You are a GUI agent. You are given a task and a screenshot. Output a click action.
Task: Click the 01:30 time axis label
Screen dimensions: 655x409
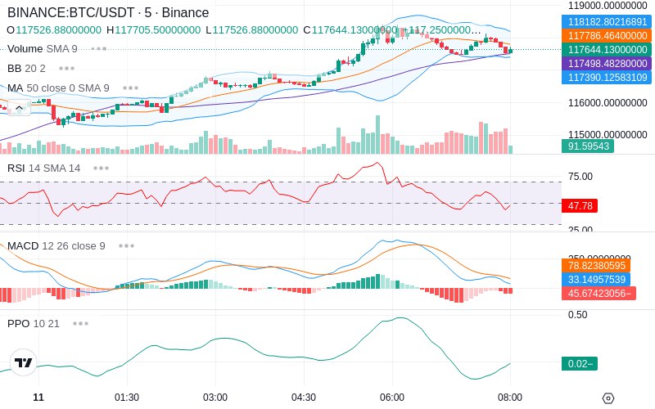[127, 398]
